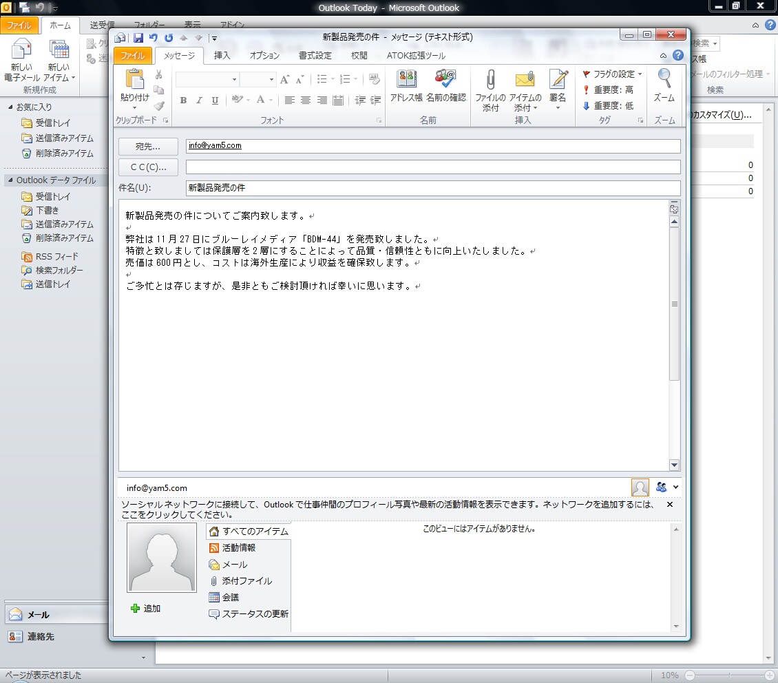Click the Decrease Indent icon

coord(360,101)
